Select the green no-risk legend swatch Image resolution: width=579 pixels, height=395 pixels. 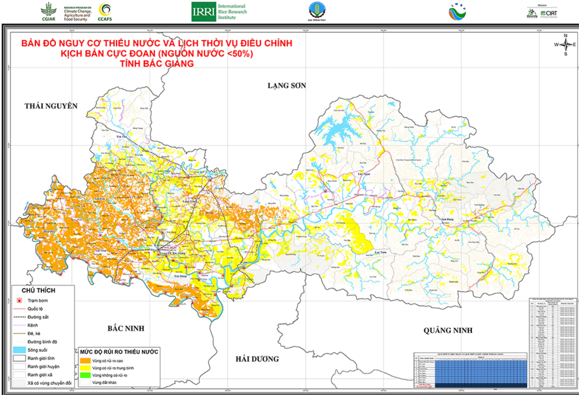pos(85,376)
